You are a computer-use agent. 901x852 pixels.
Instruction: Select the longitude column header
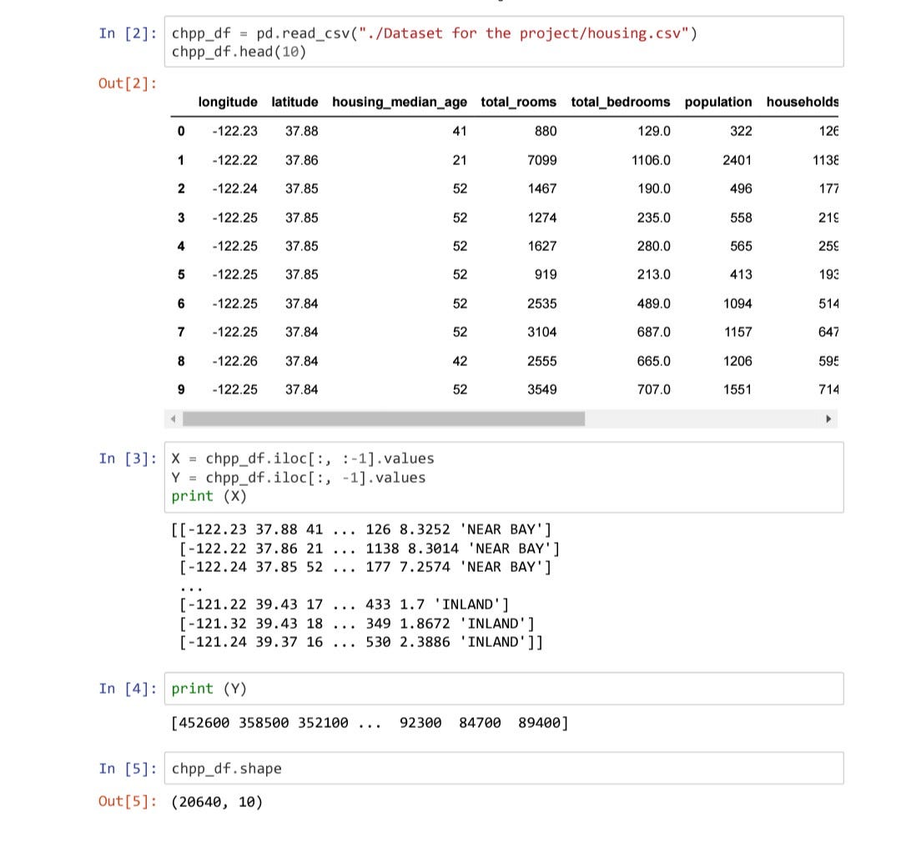(226, 103)
